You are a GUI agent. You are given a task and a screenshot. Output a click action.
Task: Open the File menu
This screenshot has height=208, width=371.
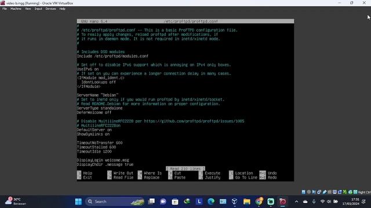[5, 9]
